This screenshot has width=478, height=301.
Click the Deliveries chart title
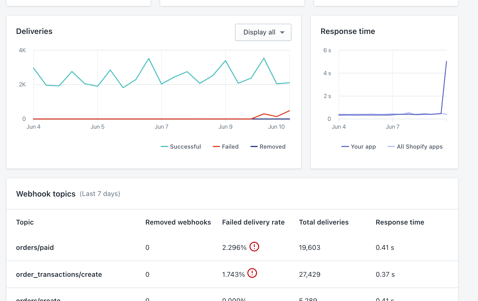point(34,31)
